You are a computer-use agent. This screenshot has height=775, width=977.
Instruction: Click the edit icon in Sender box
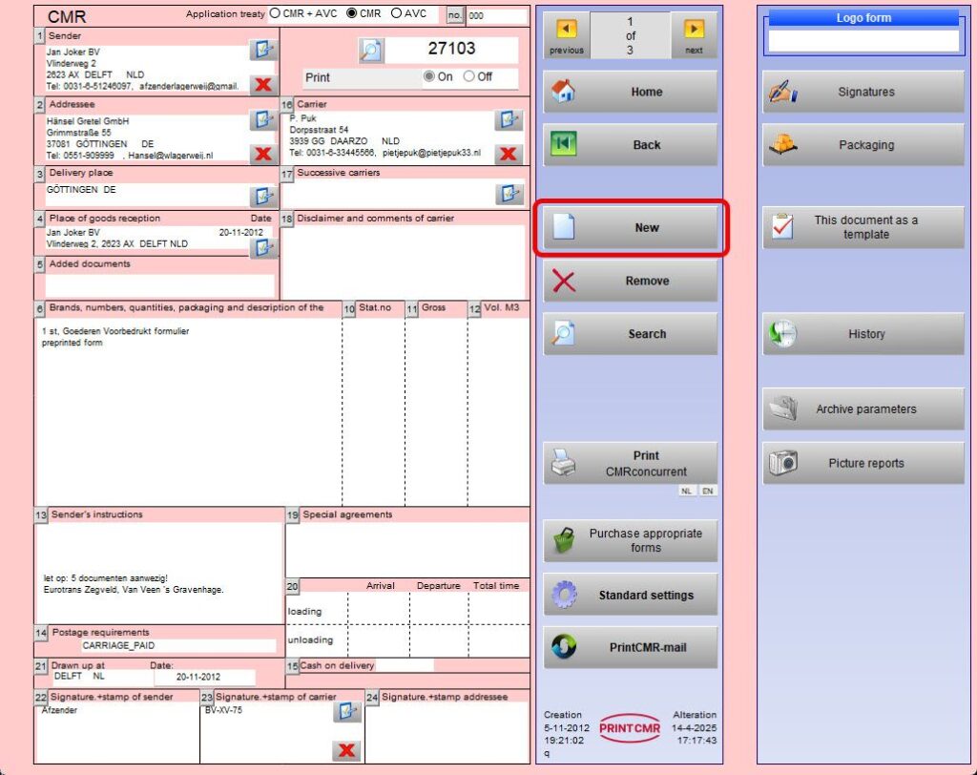coord(262,51)
